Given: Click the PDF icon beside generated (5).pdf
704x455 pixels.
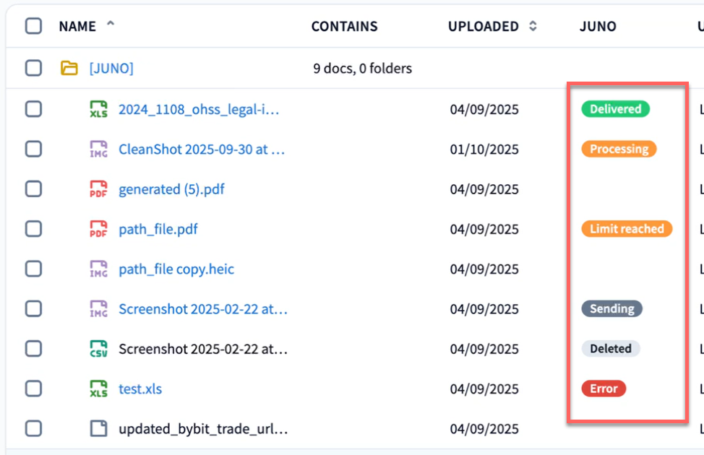Looking at the screenshot, I should pos(98,189).
